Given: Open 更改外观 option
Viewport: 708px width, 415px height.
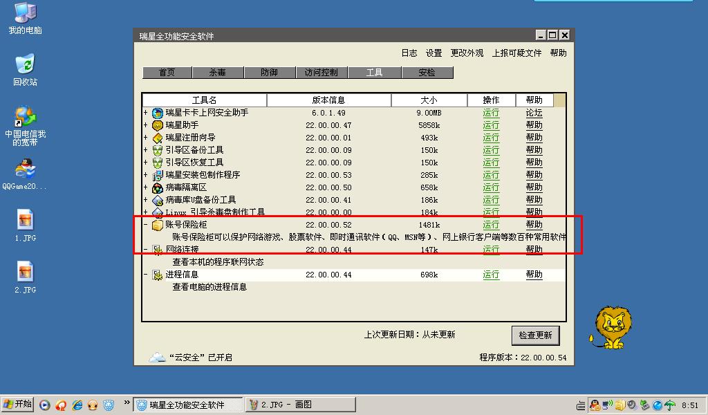Looking at the screenshot, I should [467, 53].
